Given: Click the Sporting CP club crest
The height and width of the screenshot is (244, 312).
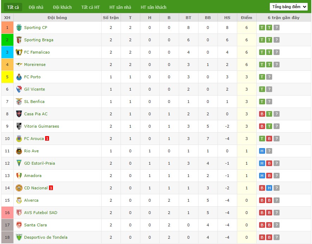Looking at the screenshot, I should point(19,28).
